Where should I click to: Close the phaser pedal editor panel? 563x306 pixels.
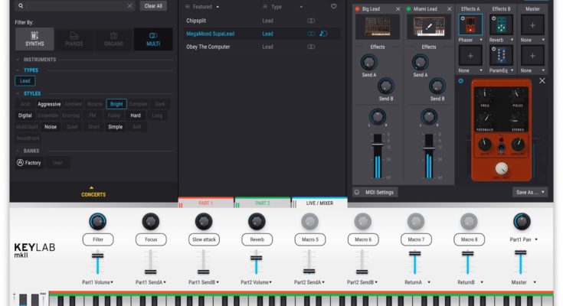click(x=542, y=81)
